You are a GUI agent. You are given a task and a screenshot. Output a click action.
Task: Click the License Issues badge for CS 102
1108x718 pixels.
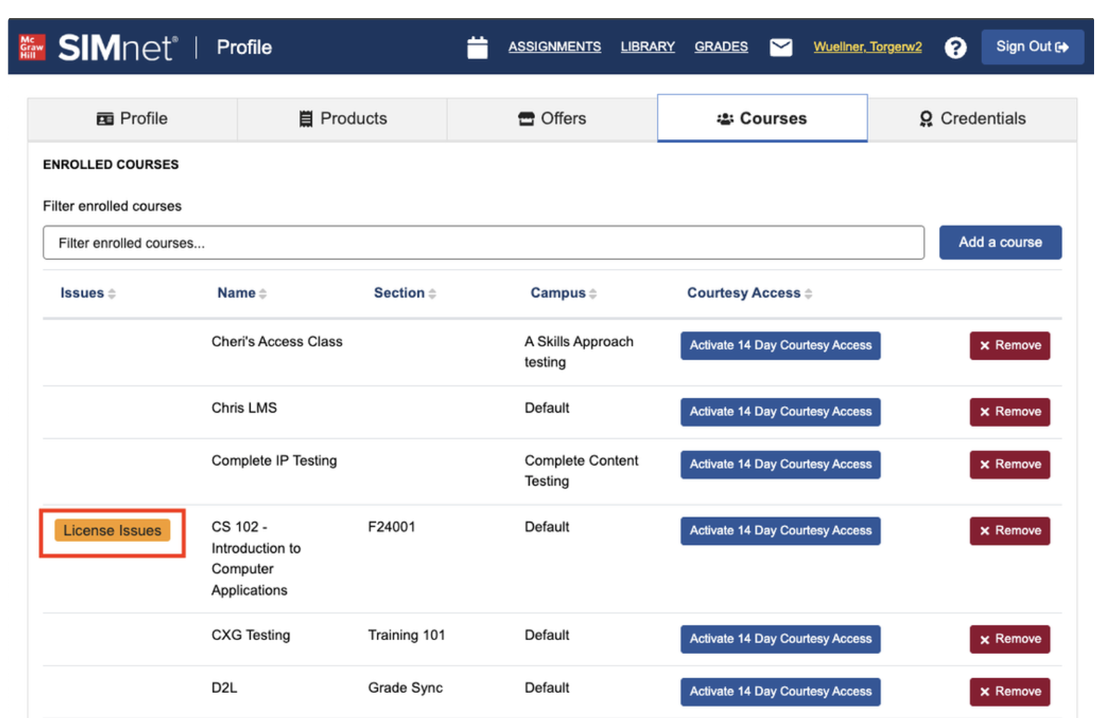tap(112, 531)
